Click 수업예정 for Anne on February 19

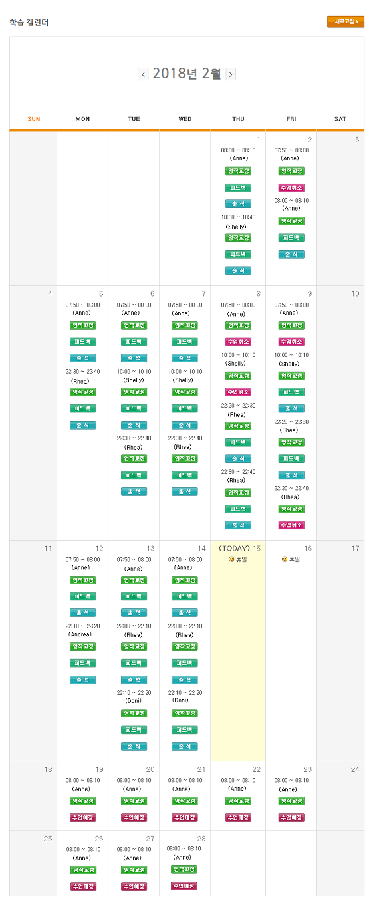pos(82,817)
